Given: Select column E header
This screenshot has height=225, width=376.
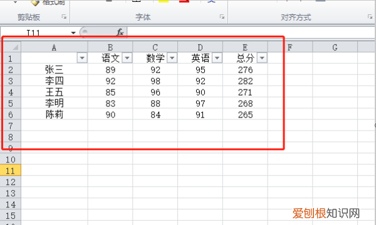Looking at the screenshot, I should (245, 47).
